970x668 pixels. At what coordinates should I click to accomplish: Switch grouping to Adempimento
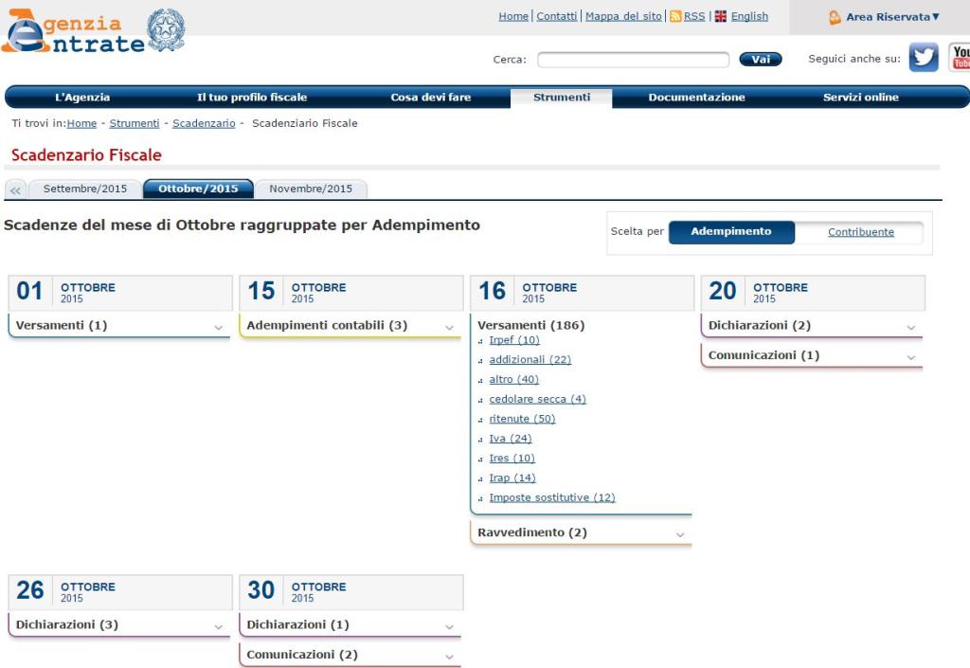pyautogui.click(x=731, y=231)
